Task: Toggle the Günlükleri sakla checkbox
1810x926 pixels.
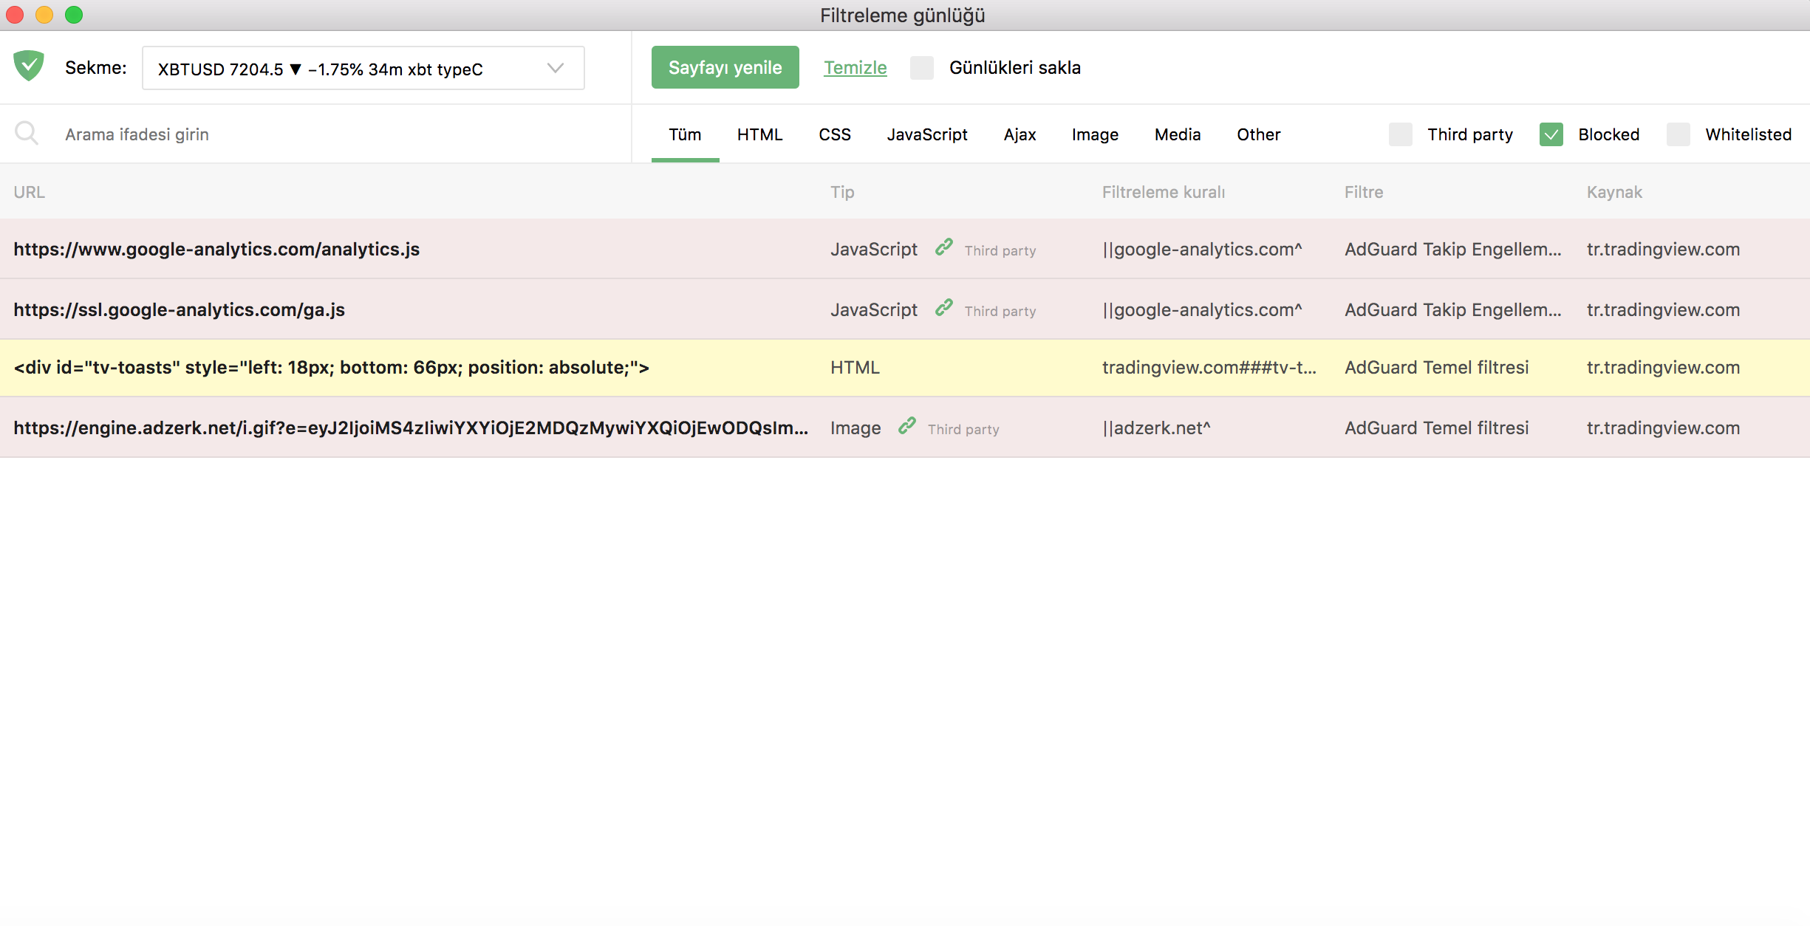Action: [921, 68]
